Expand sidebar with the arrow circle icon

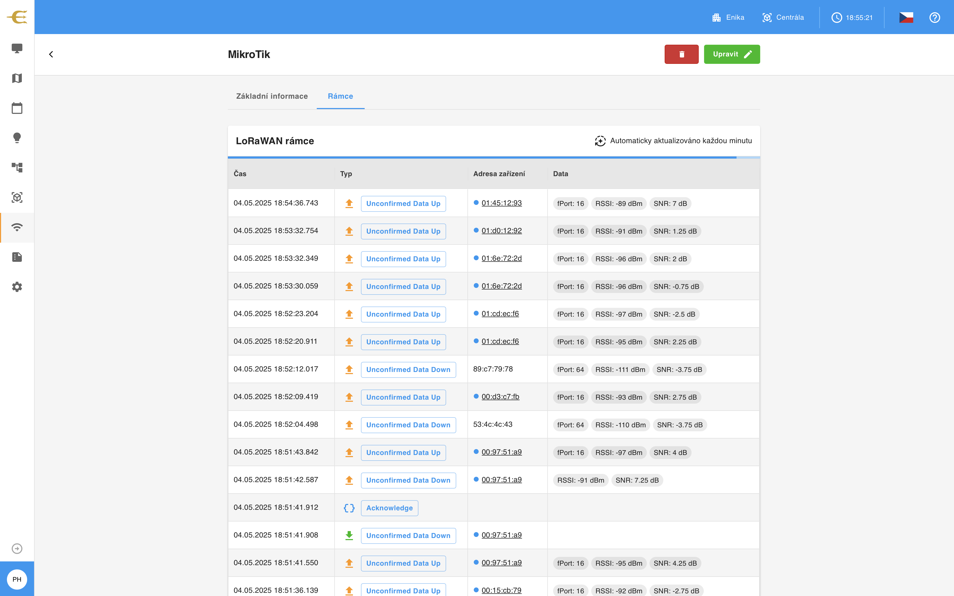click(x=17, y=549)
